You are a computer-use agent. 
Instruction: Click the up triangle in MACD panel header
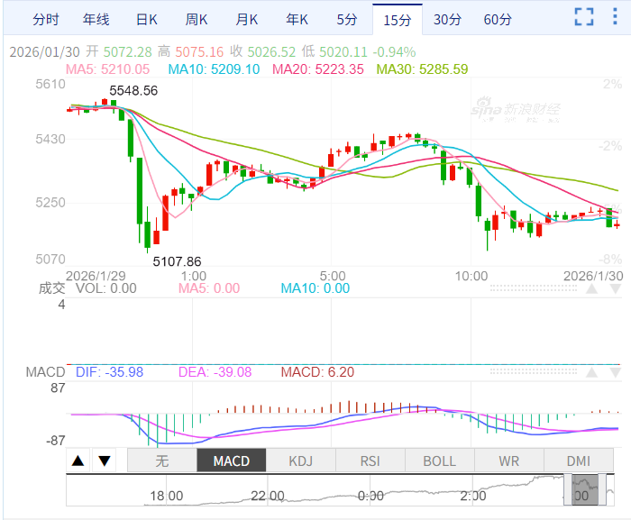[x=591, y=372]
